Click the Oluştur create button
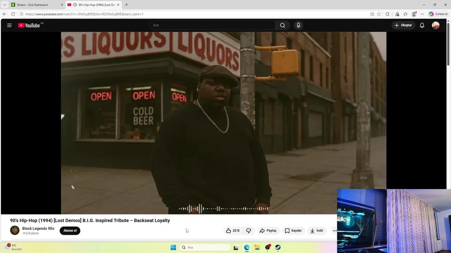This screenshot has width=451, height=253. coord(403,25)
